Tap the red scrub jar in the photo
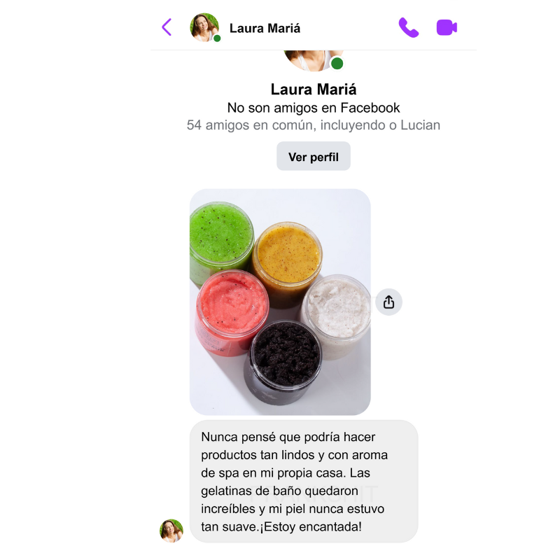Image resolution: width=560 pixels, height=560 pixels. (233, 311)
